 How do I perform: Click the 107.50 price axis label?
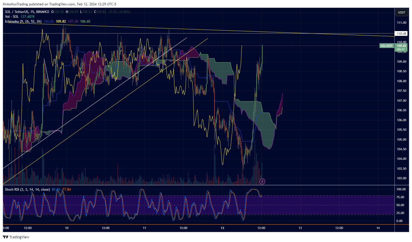point(402,91)
